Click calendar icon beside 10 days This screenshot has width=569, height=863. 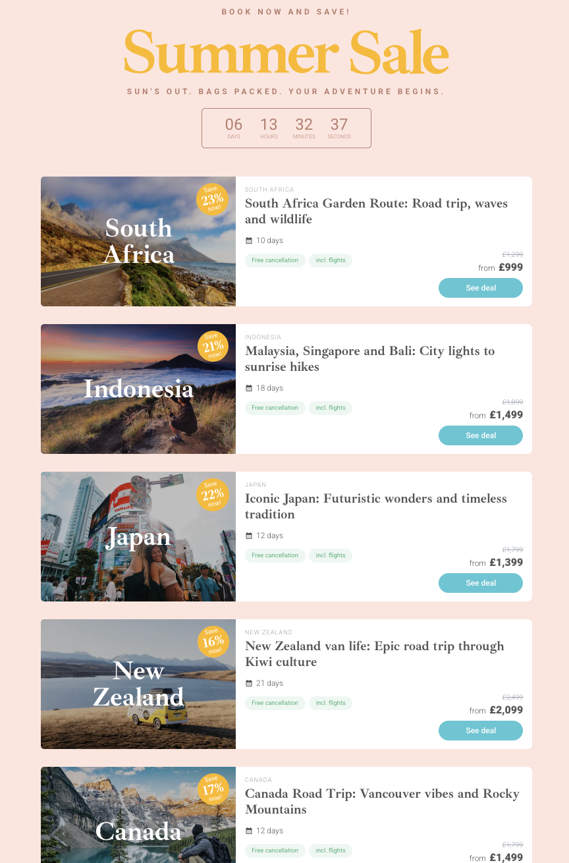[249, 240]
